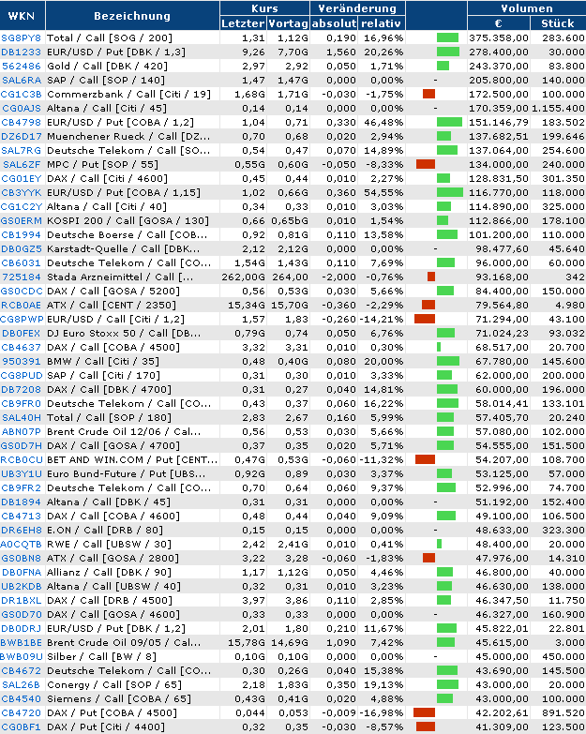Click the Stück column header
Image resolution: width=586 pixels, height=734 pixels.
[x=558, y=22]
